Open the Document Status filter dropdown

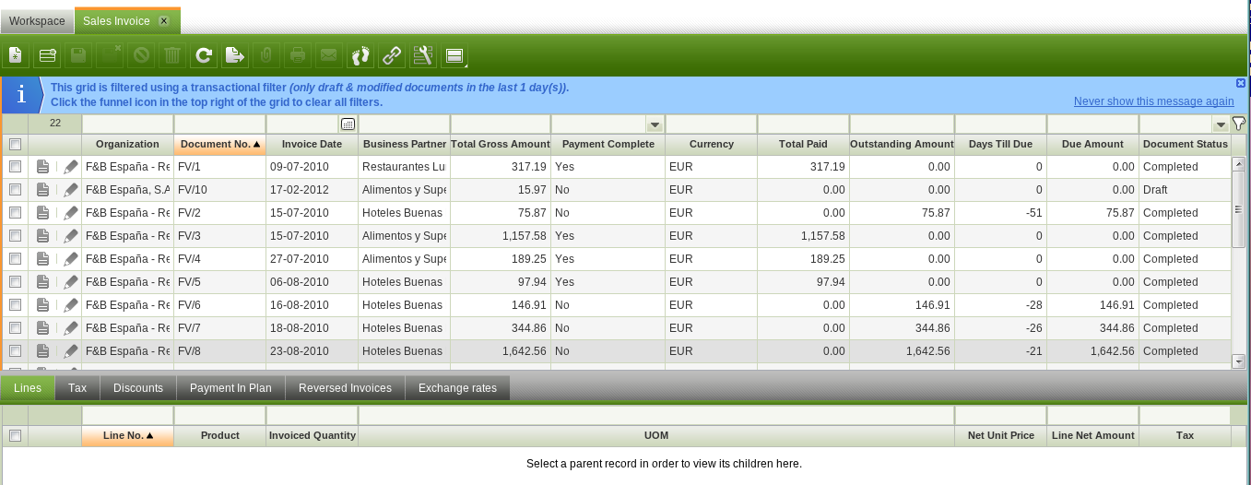pyautogui.click(x=1220, y=124)
